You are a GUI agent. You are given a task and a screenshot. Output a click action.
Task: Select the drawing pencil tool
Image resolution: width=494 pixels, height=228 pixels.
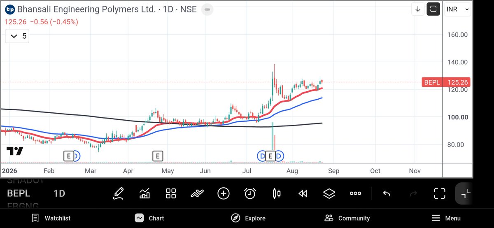[119, 193]
